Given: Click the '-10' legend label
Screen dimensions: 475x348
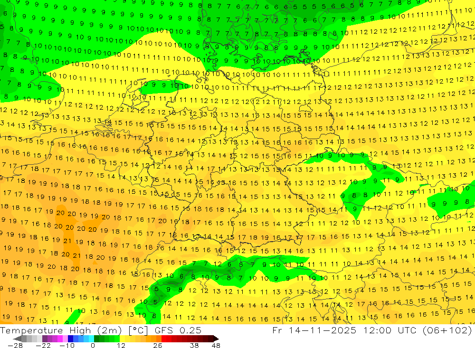Looking at the screenshot, I should tap(67, 345).
